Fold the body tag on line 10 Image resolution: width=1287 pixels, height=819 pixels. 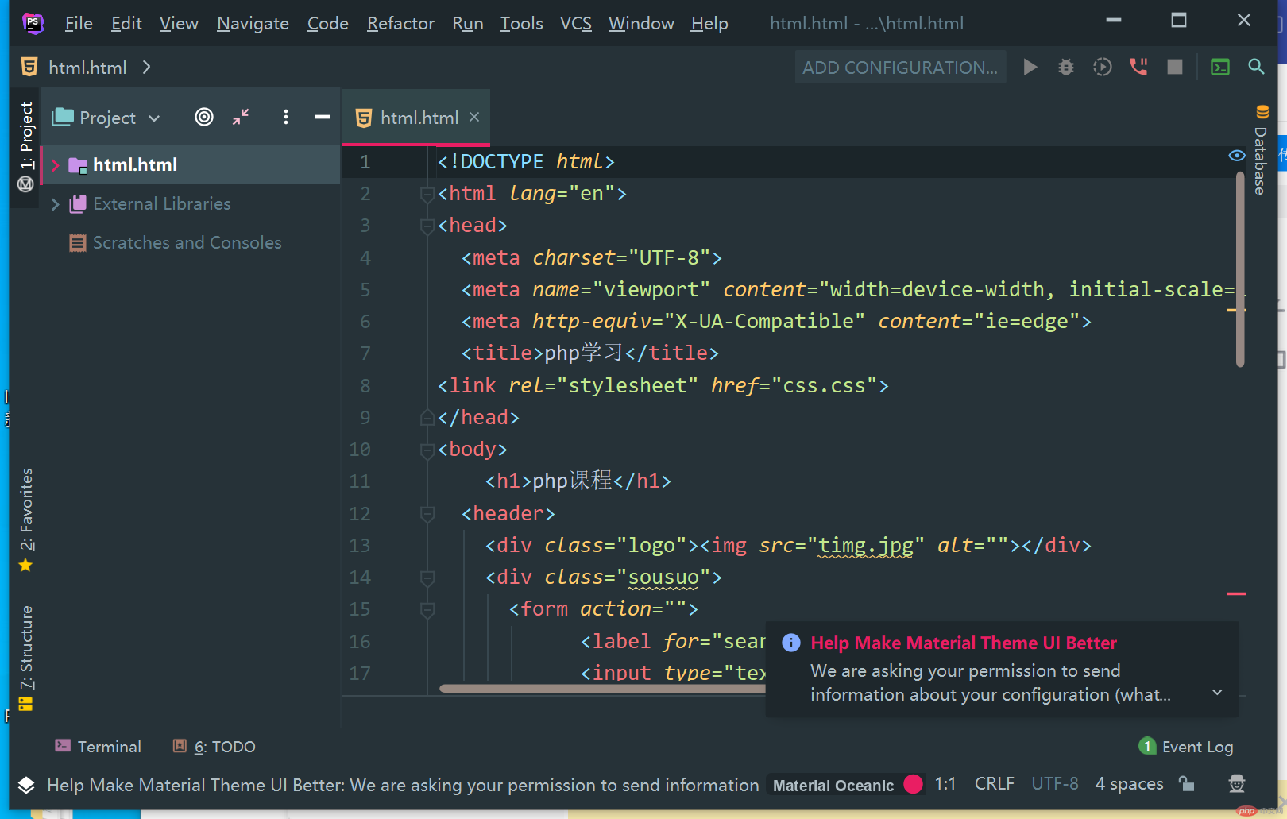click(427, 450)
